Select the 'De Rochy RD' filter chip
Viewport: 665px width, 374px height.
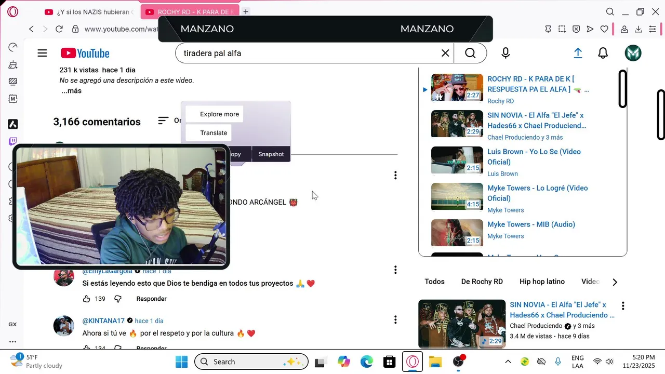(482, 282)
